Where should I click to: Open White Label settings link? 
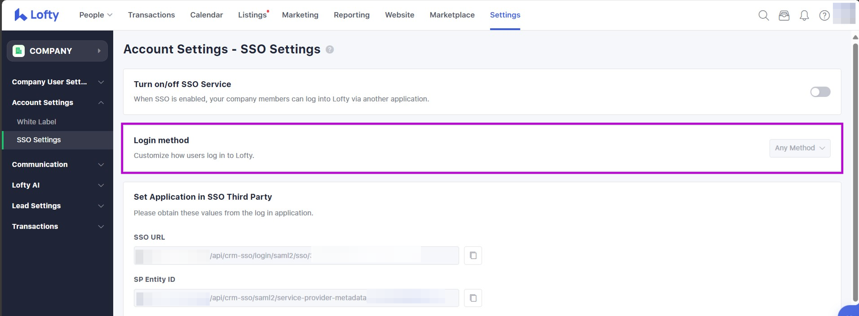coord(36,122)
